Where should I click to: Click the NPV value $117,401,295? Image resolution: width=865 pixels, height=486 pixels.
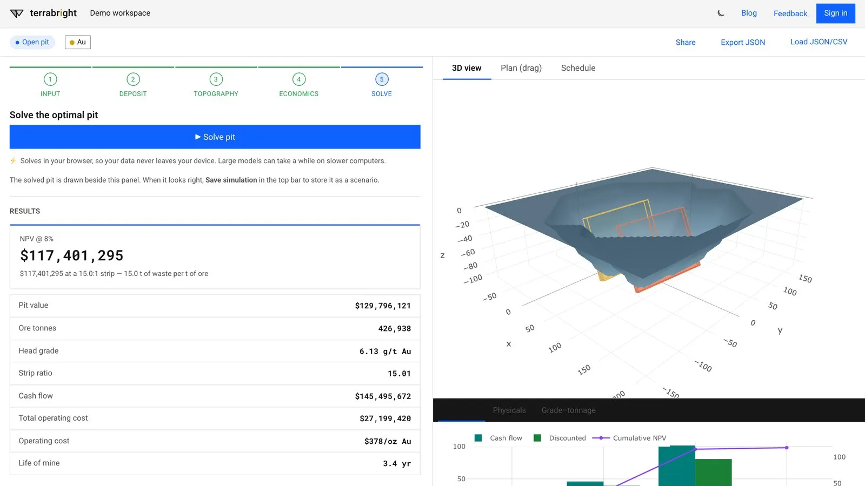72,255
